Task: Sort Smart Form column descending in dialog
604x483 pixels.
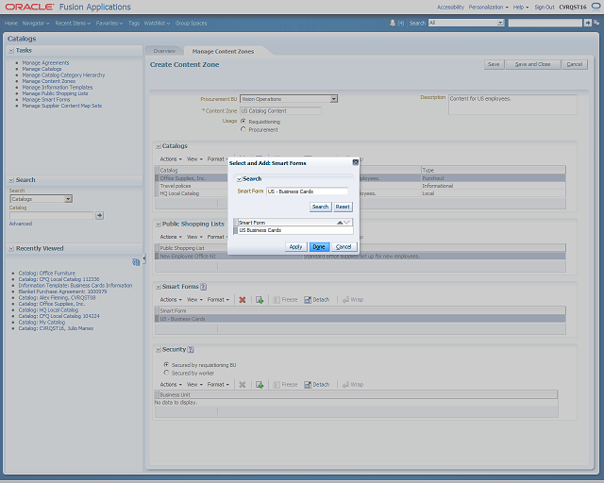Action: tap(346, 223)
